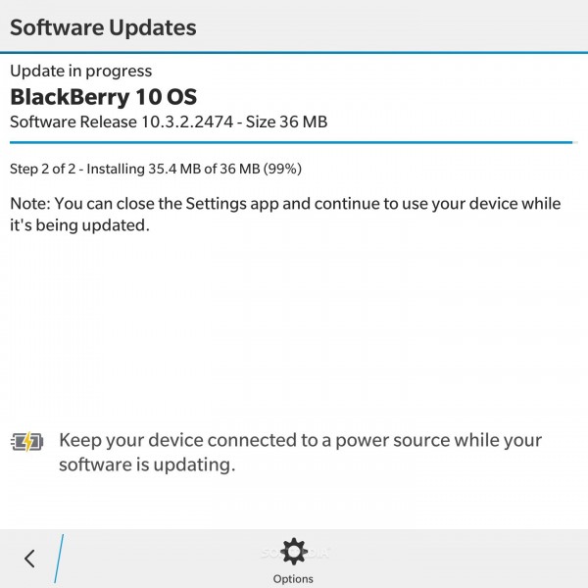
Task: Tap the 99% install percentage
Action: (282, 170)
